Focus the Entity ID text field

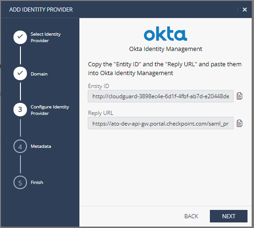point(161,96)
